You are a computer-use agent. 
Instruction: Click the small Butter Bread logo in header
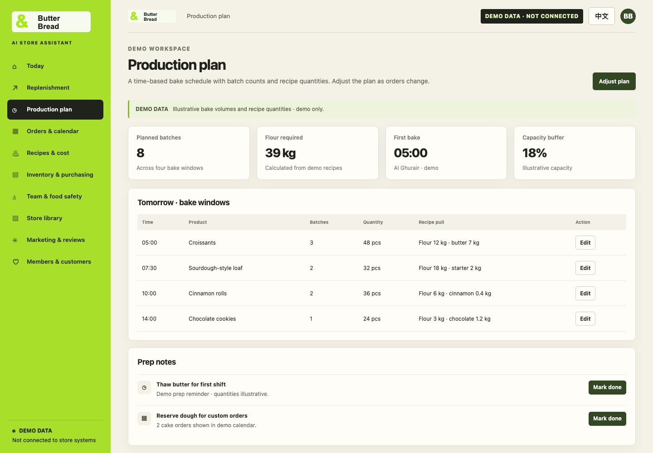click(152, 16)
